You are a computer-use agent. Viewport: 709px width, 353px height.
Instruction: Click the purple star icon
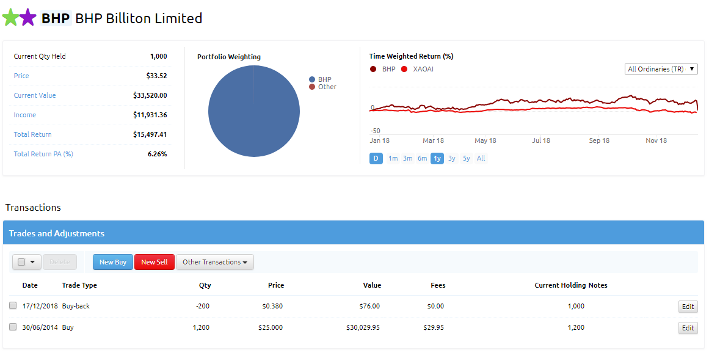click(x=27, y=18)
